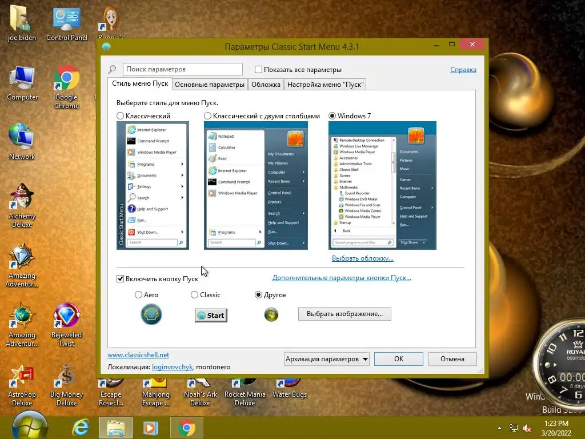This screenshot has height=439, width=585.
Task: Select the Классический style radio button
Action: click(x=120, y=115)
